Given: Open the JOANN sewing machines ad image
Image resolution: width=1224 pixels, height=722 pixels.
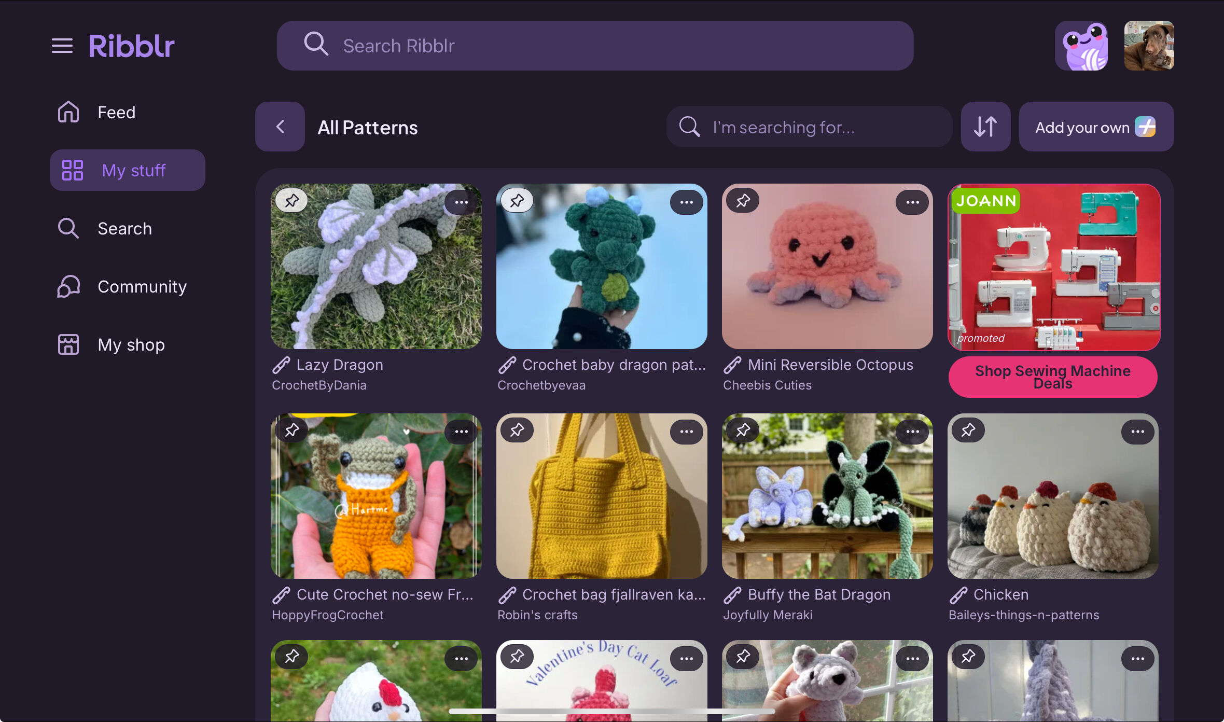Looking at the screenshot, I should click(x=1054, y=267).
